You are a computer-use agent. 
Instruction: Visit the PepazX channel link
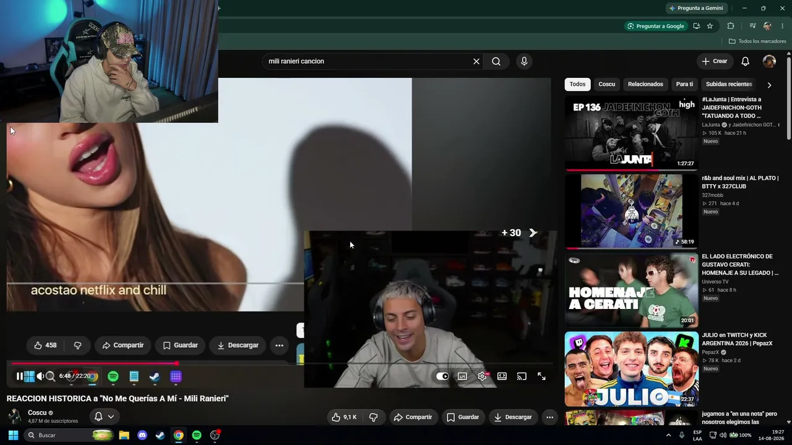click(710, 352)
